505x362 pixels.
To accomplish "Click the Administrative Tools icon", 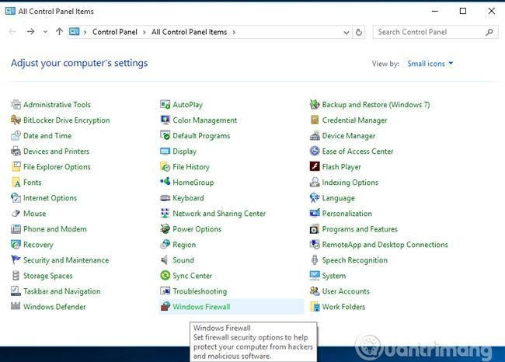I will (16, 104).
